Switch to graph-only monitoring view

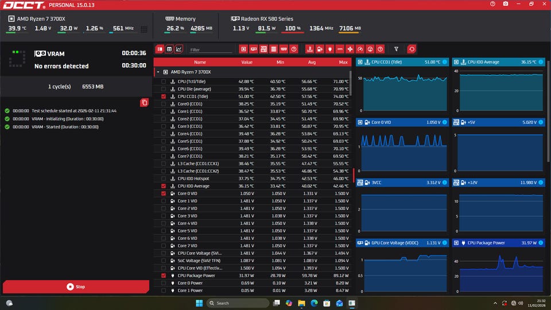pos(179,49)
